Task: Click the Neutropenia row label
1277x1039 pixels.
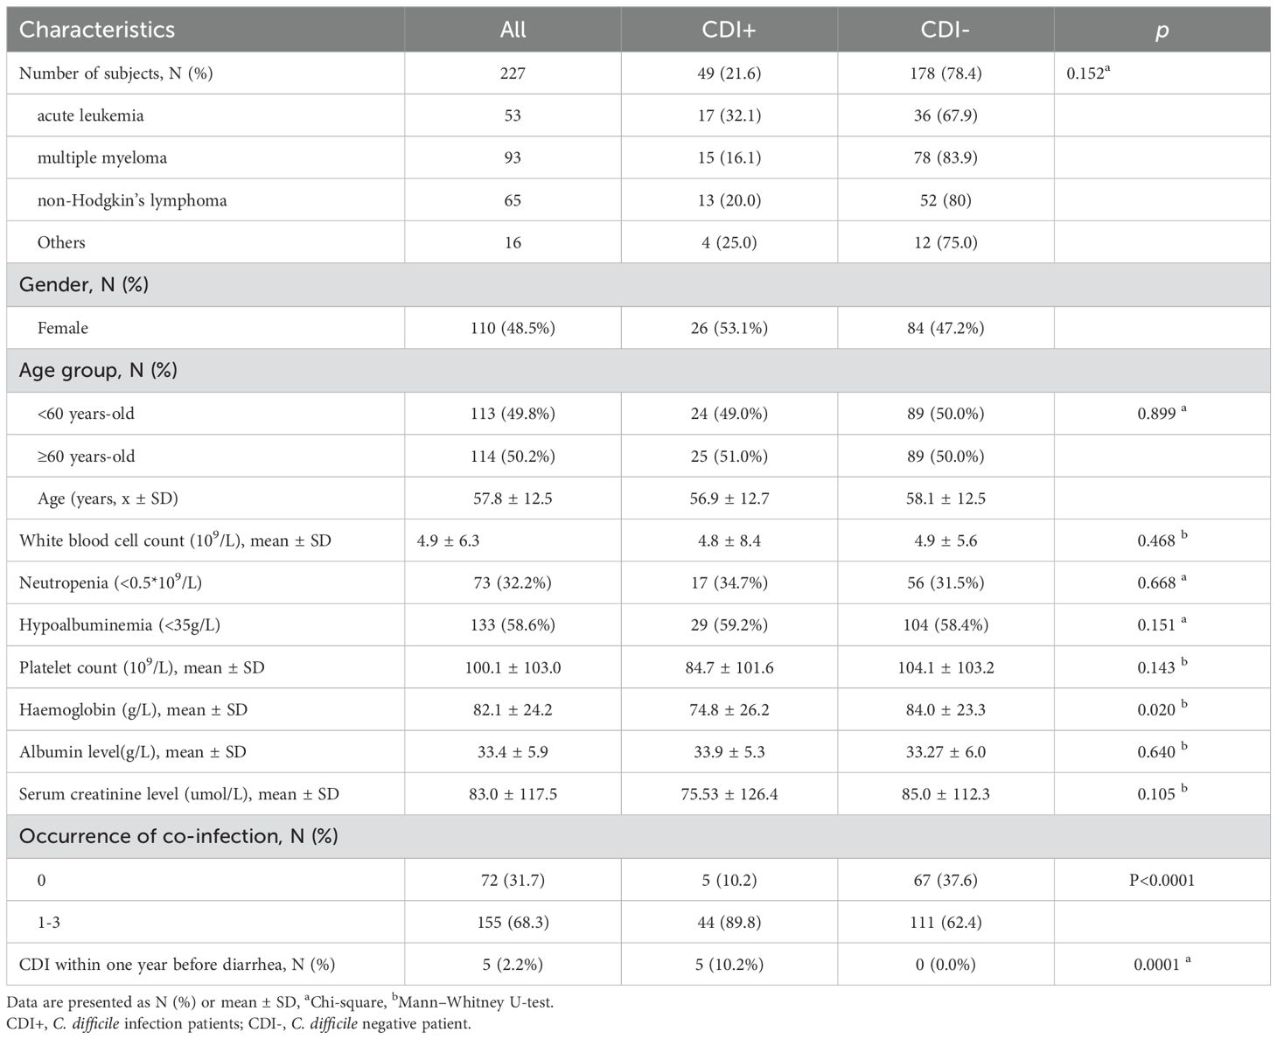Action: tap(110, 583)
